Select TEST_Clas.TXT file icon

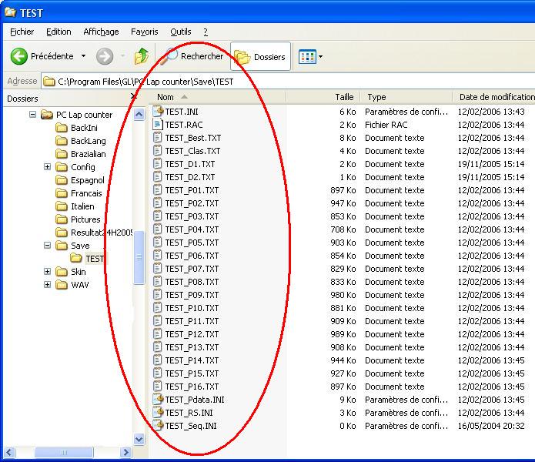[x=157, y=150]
